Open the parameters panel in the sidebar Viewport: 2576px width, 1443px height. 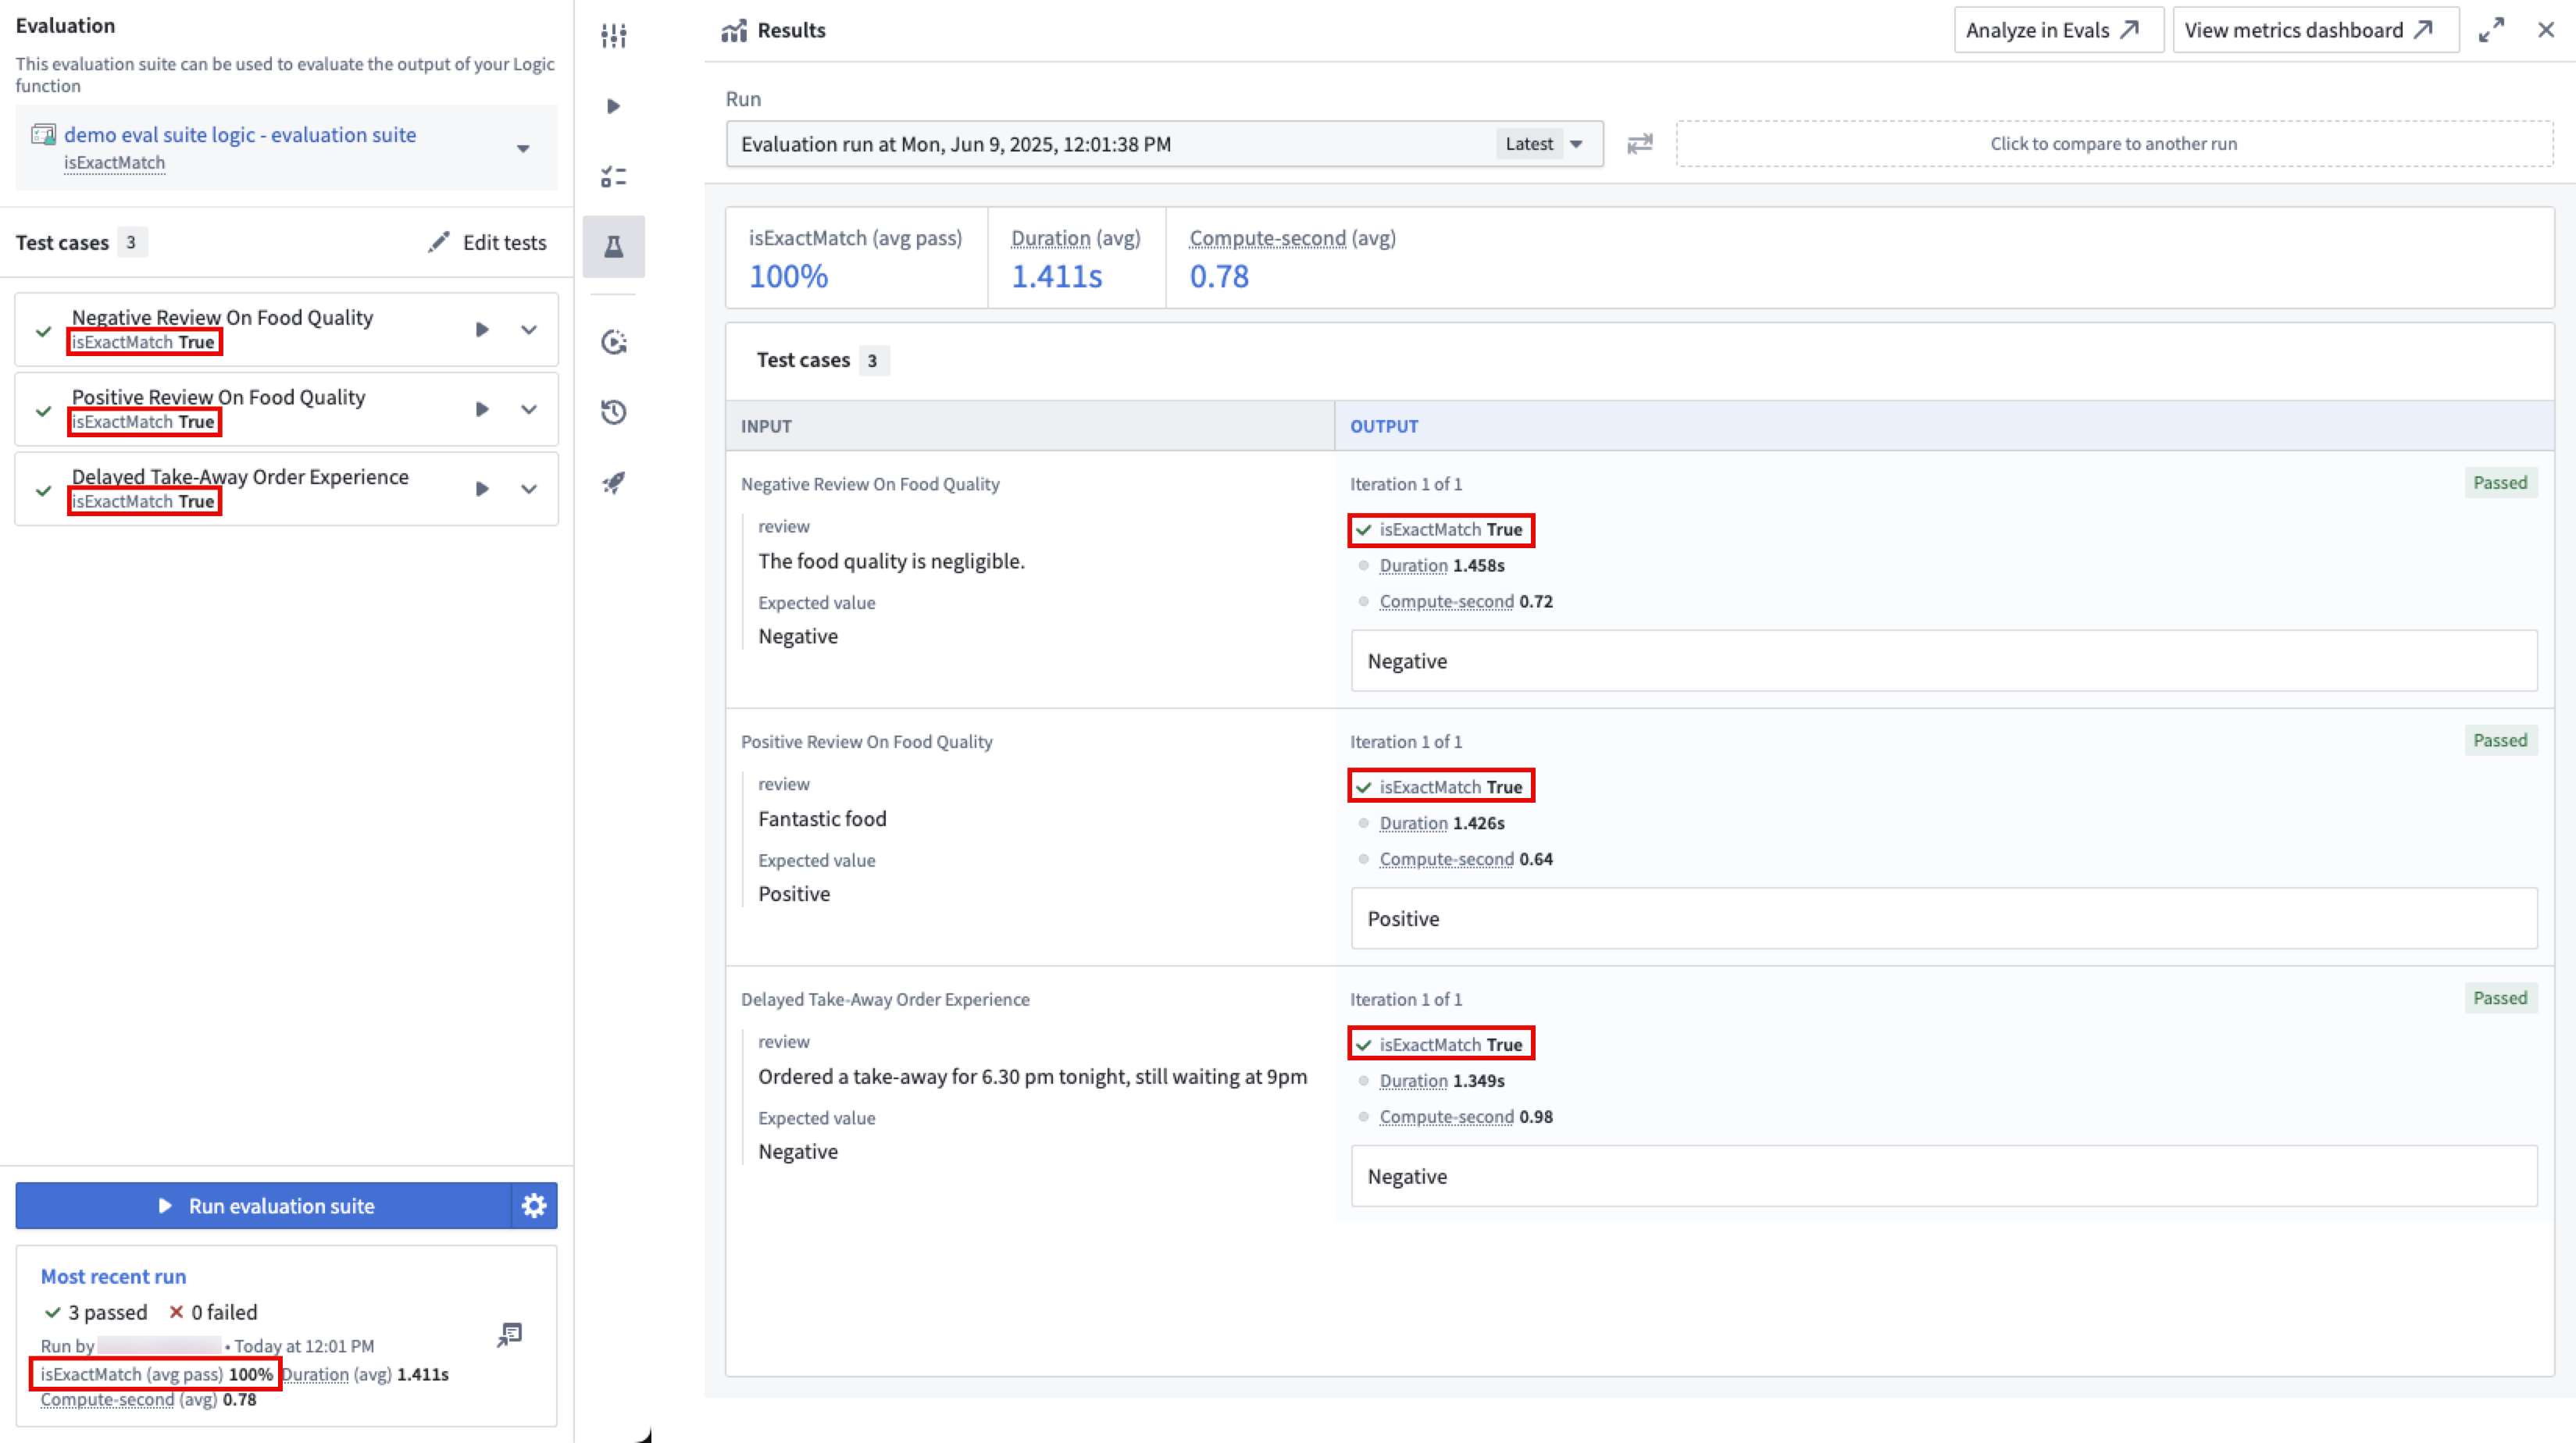click(x=613, y=35)
